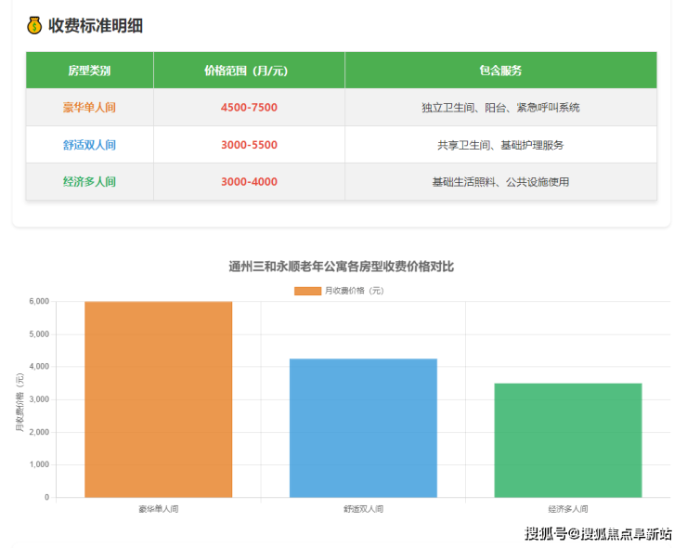Click the money bag icon beside 收费标准明细
687x548 pixels.
34,26
